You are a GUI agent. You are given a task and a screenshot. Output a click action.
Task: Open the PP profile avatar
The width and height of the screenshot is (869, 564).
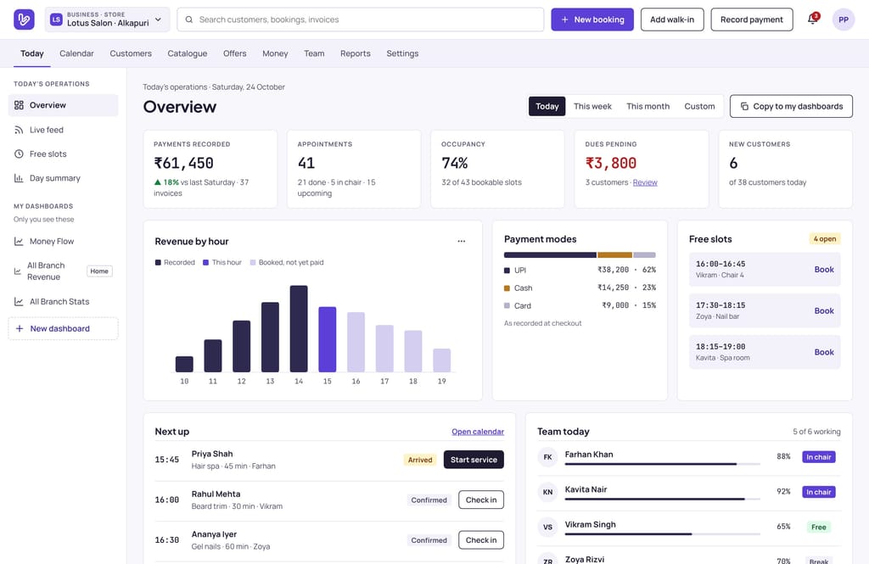tap(843, 20)
